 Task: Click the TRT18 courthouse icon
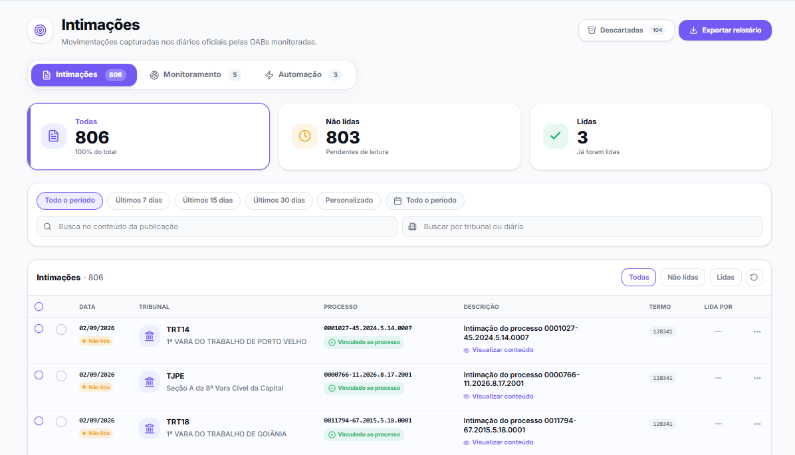tap(150, 428)
